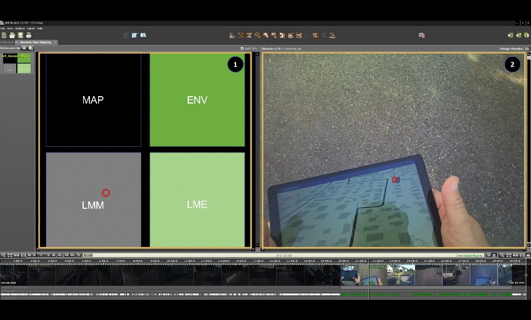531x320 pixels.
Task: Click the magnifier search icon in center toolbar
Action: (x=257, y=35)
